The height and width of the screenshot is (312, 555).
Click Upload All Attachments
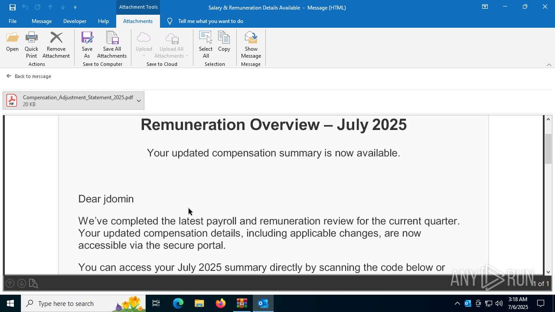pos(172,45)
